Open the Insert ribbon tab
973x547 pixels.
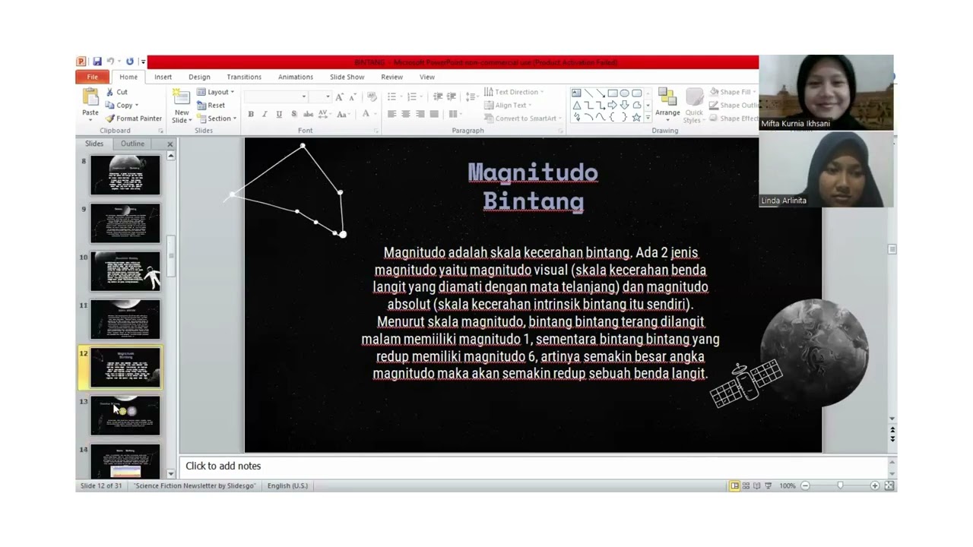pyautogui.click(x=163, y=77)
